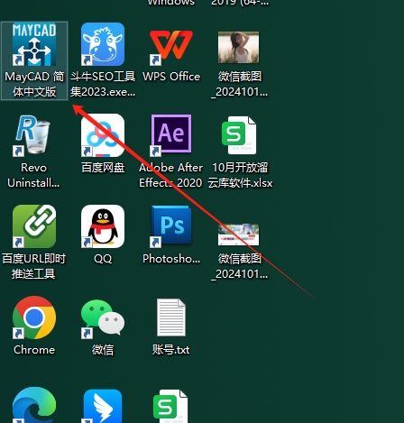Open the 百度网盘 shortcut
This screenshot has width=404, height=423.
(x=103, y=135)
